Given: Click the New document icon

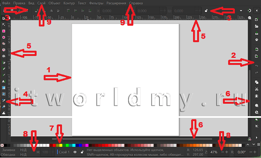Looking at the screenshot, I should coord(257,20).
